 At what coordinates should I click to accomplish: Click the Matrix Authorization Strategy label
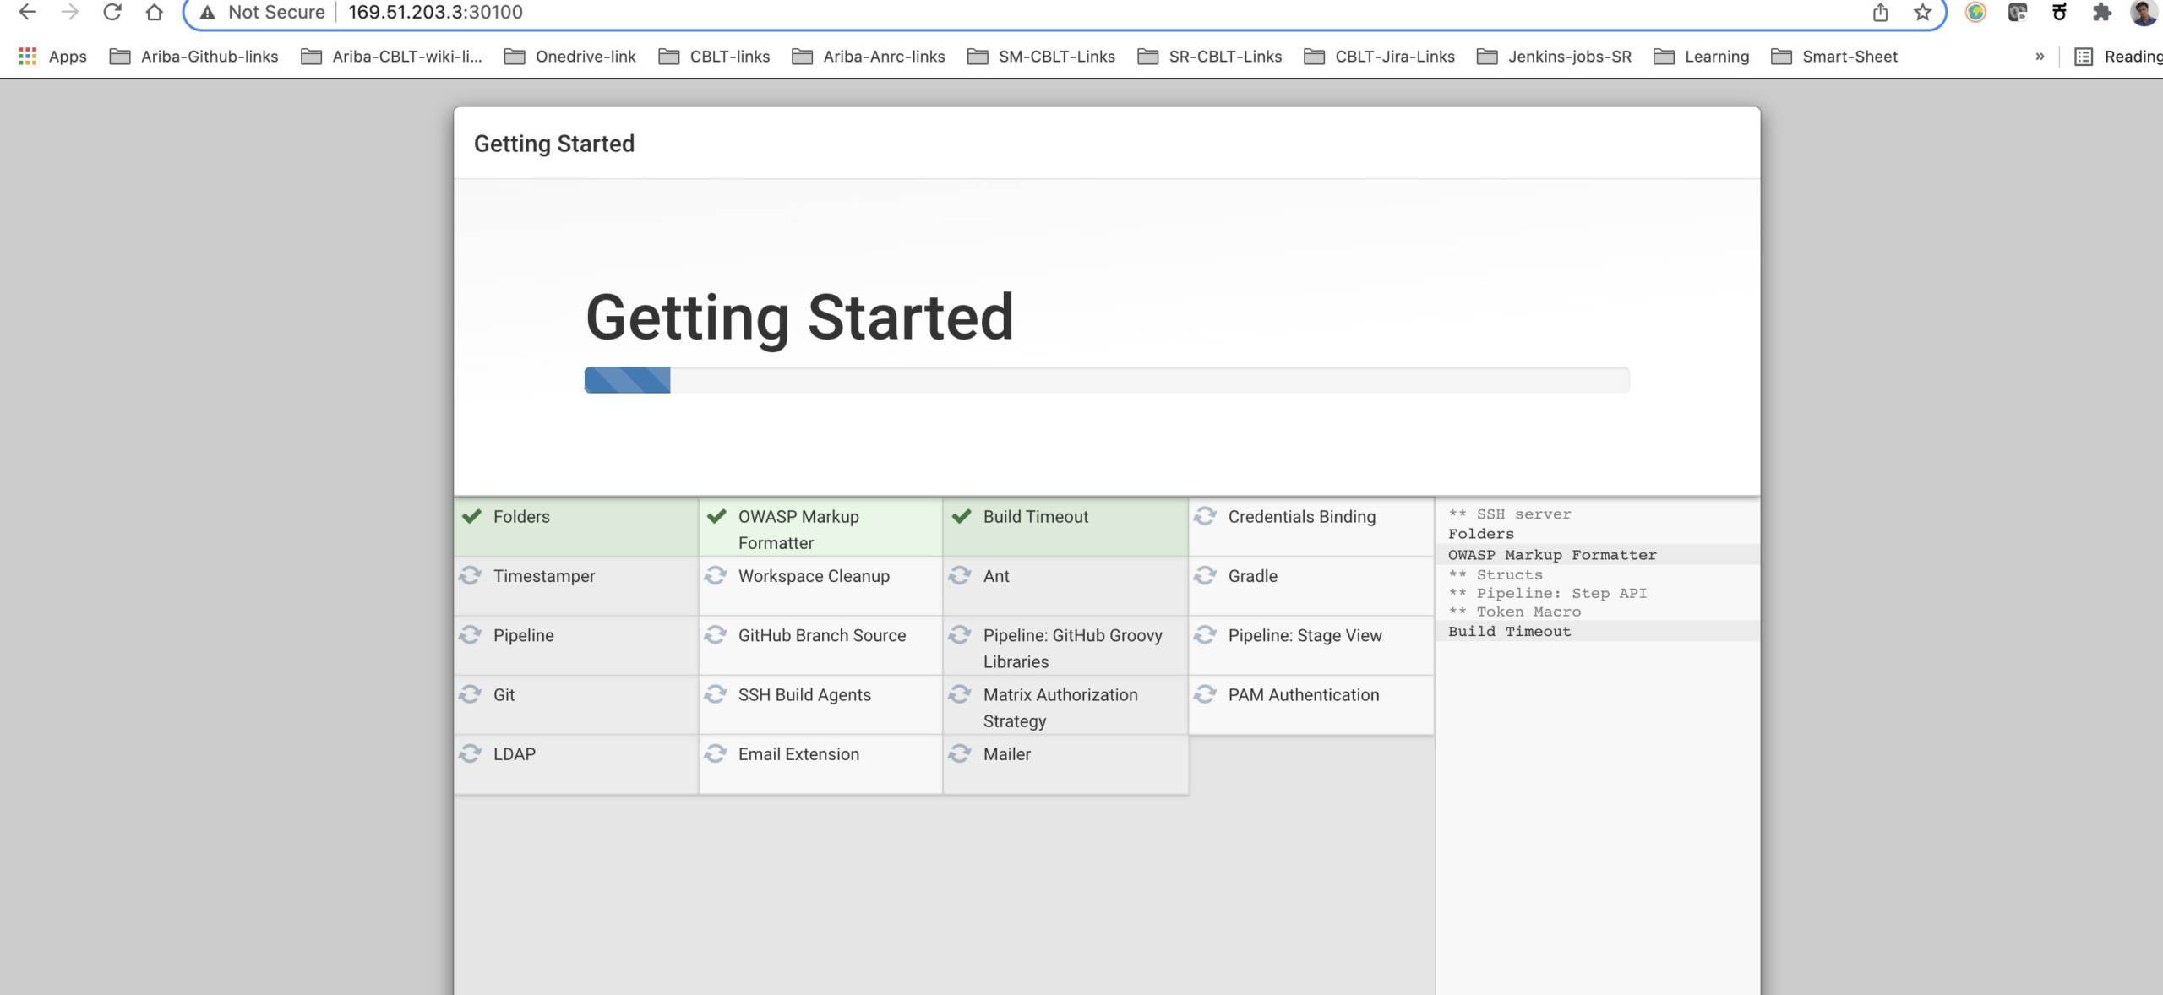point(1060,708)
